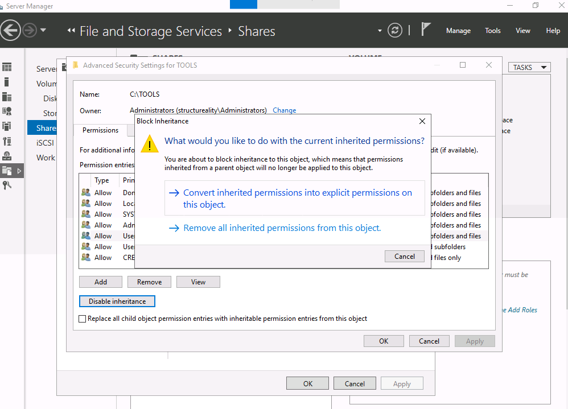Select iSCSI in the navigation pane
Viewport: 568px width, 409px height.
coord(45,143)
